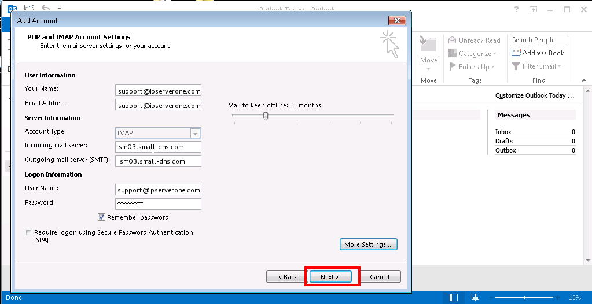Expand the Categorize dropdown arrow
This screenshot has width=592, height=304.
click(494, 54)
